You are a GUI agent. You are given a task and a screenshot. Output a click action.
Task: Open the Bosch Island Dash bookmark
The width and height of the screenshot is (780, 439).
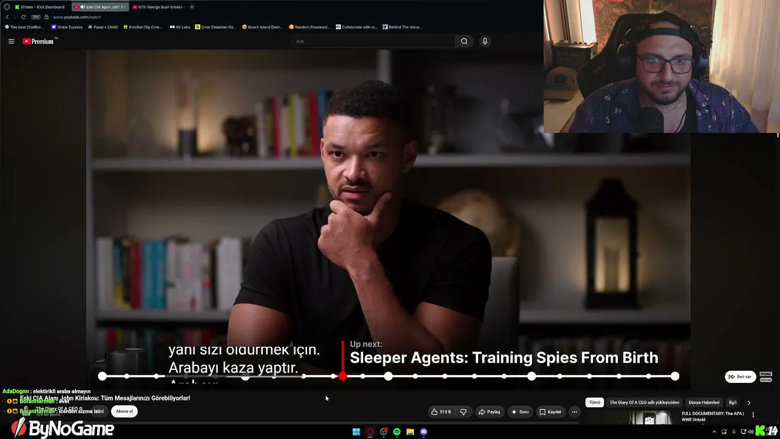263,27
